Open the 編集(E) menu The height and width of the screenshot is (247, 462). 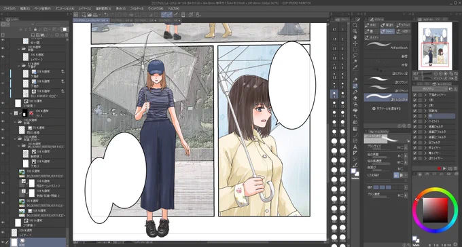point(25,9)
